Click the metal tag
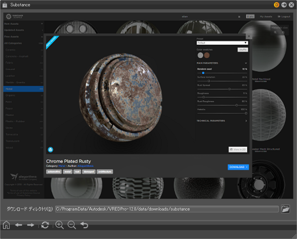Viewport: 297px width, 239px height. 67,172
